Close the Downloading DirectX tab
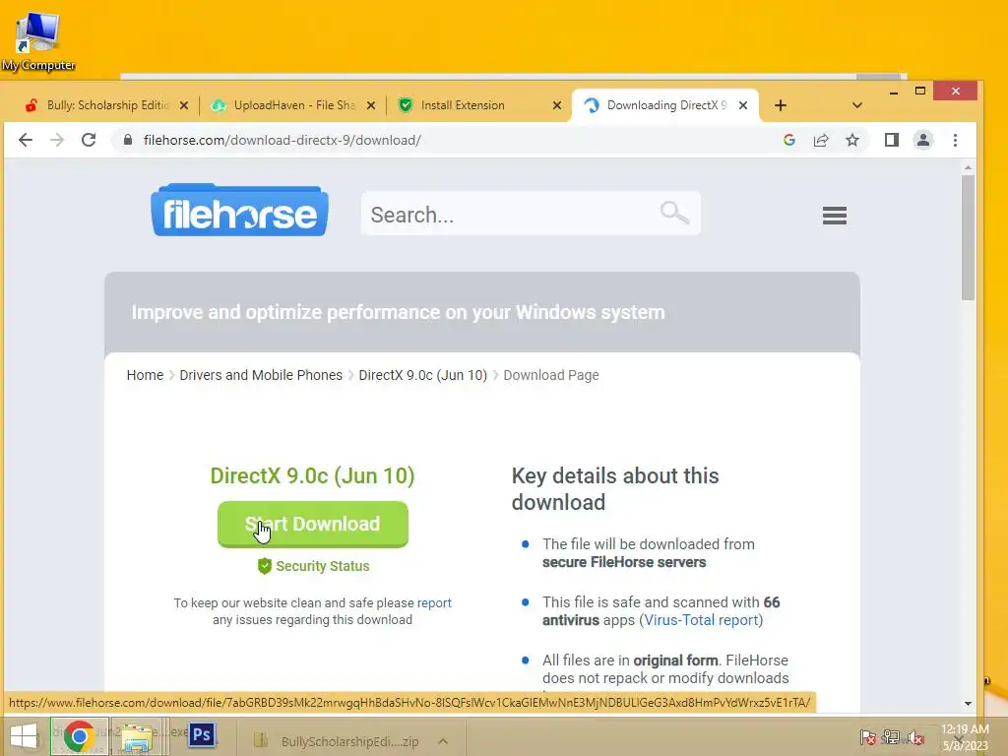The image size is (1008, 756). tap(743, 105)
